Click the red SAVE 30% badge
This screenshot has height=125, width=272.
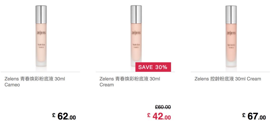[153, 67]
